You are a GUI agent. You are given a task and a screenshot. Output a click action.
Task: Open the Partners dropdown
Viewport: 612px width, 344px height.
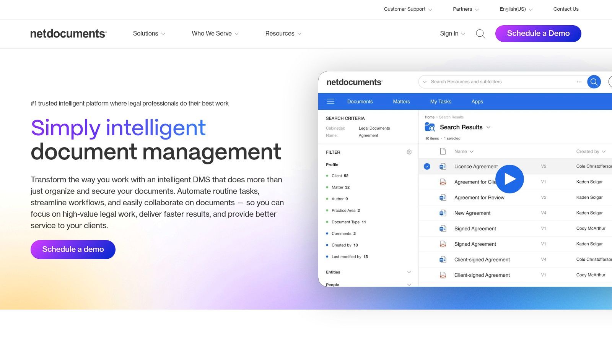[x=466, y=9]
